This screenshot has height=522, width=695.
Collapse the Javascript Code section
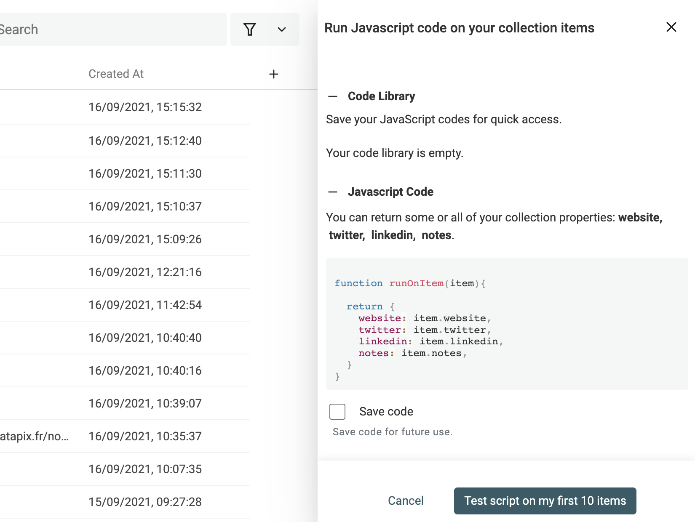[333, 192]
